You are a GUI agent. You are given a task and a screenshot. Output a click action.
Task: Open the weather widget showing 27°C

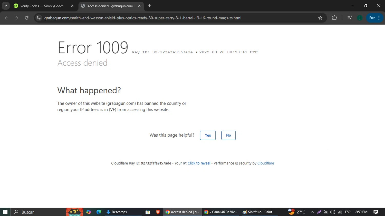coord(296,212)
